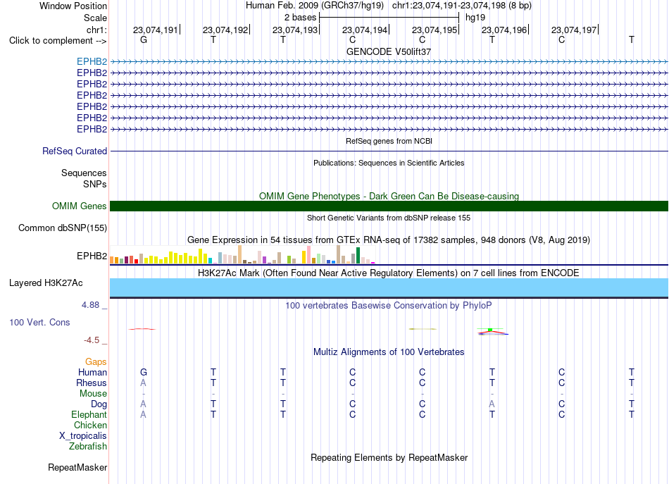Click the '2 bases' scale bar label

(301, 18)
